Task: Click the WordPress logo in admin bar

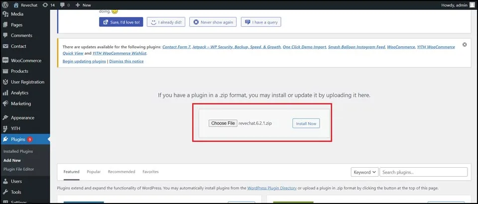Action: pyautogui.click(x=5, y=5)
